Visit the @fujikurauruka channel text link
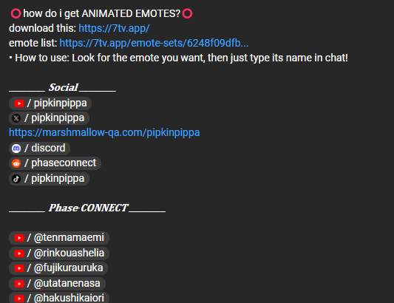This screenshot has height=303, width=394. coord(68,268)
